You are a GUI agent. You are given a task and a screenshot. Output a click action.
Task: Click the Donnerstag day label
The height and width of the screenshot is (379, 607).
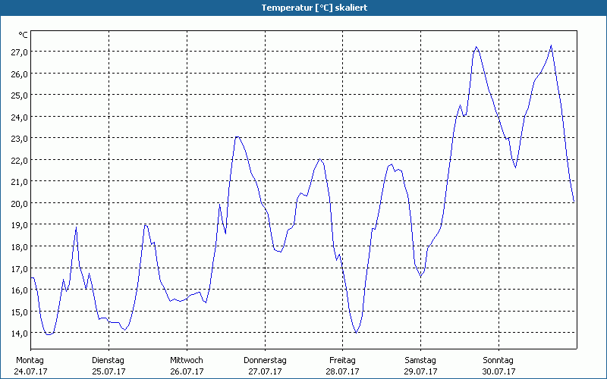(x=265, y=360)
